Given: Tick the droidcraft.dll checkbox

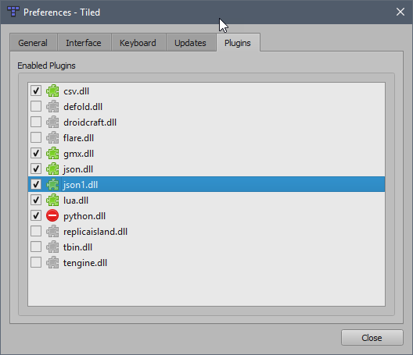Looking at the screenshot, I should (x=36, y=122).
